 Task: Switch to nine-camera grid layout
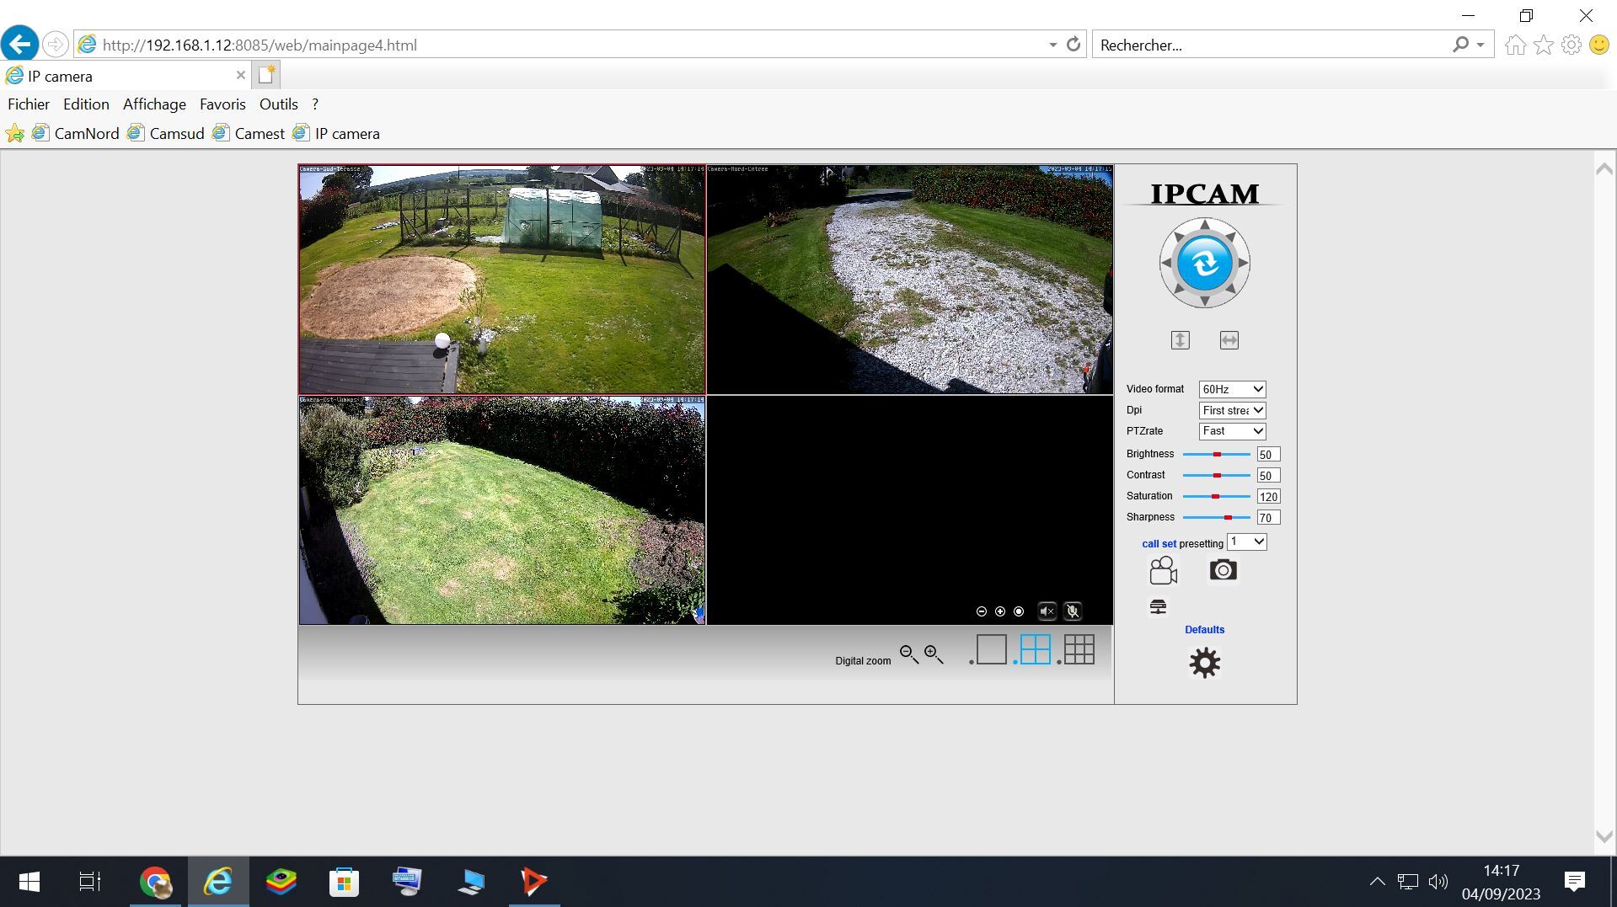[x=1079, y=649]
